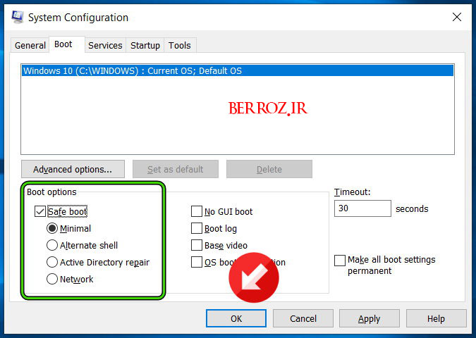Image resolution: width=476 pixels, height=338 pixels.
Task: Select Active Directory repair option
Action: click(51, 262)
